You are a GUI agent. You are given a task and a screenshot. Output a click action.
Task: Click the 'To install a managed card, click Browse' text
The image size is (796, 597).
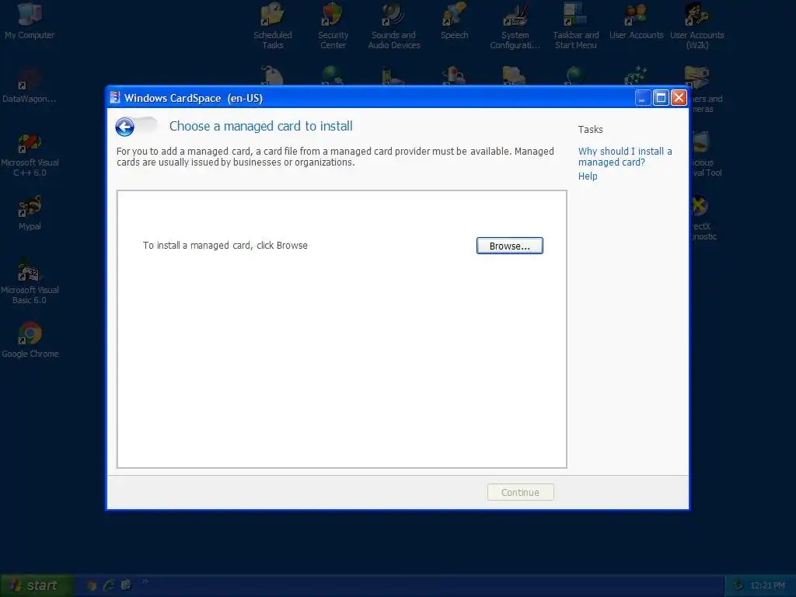pyautogui.click(x=225, y=246)
